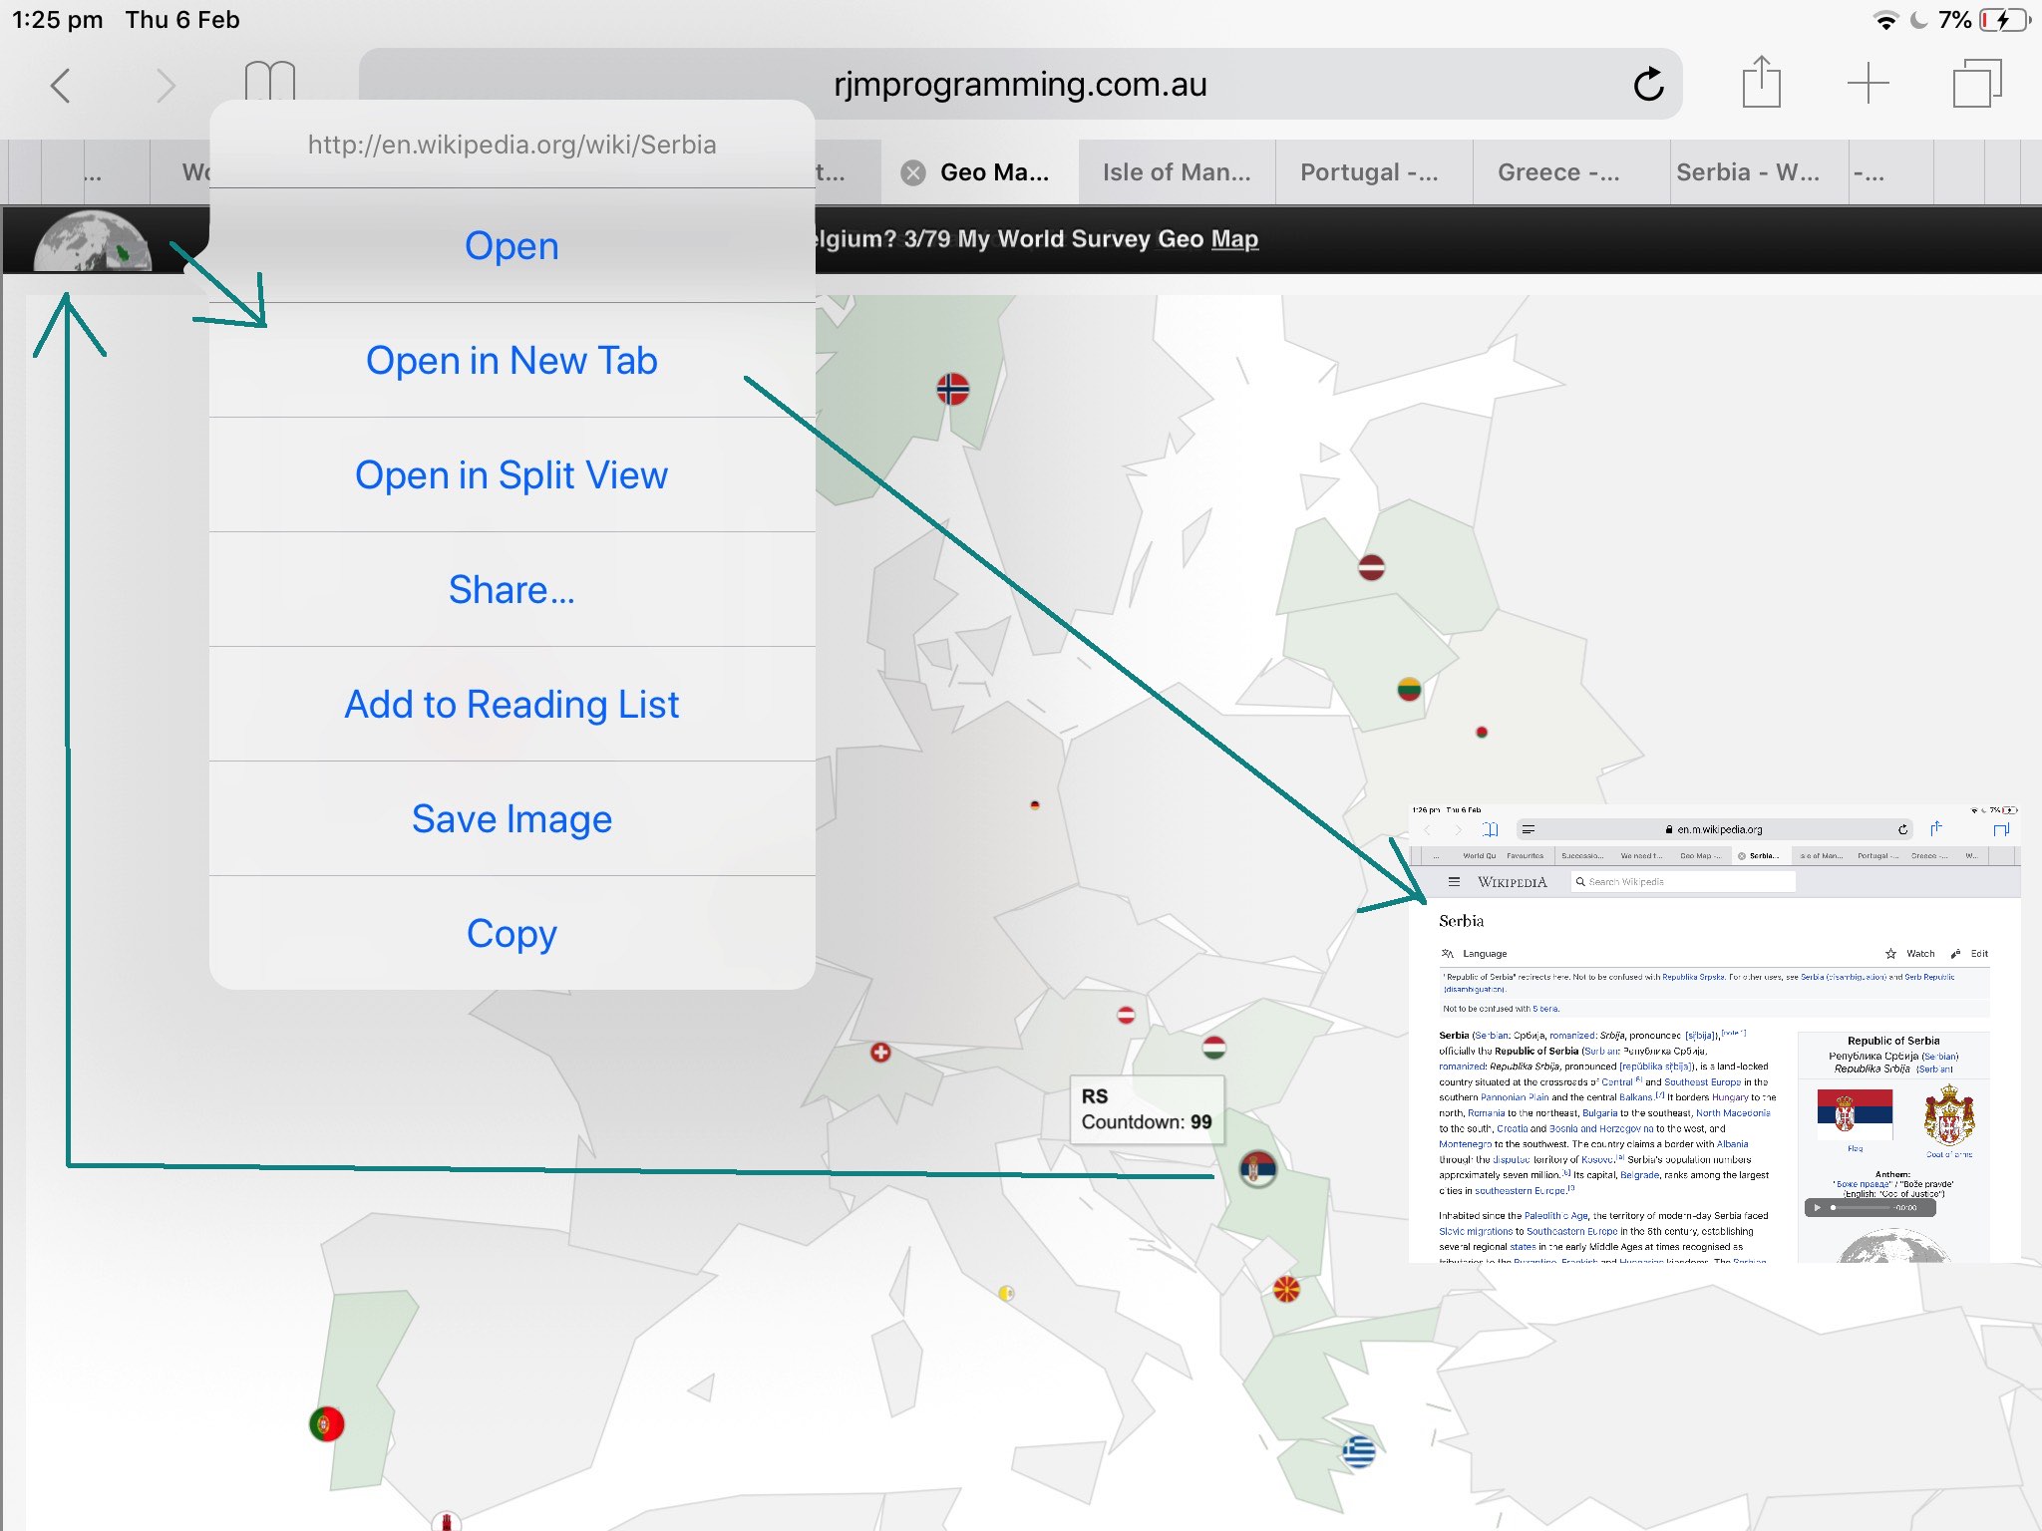
Task: Click the Greece flag marker
Action: click(1358, 1451)
